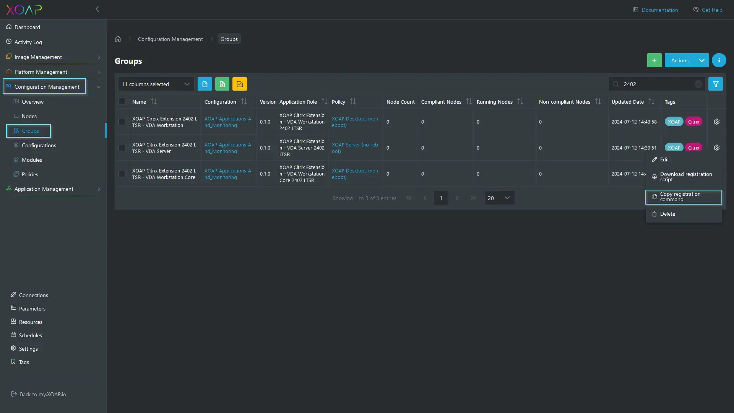Click the Citrix tag in first row
Screen dimensions: 734x413
coord(693,122)
